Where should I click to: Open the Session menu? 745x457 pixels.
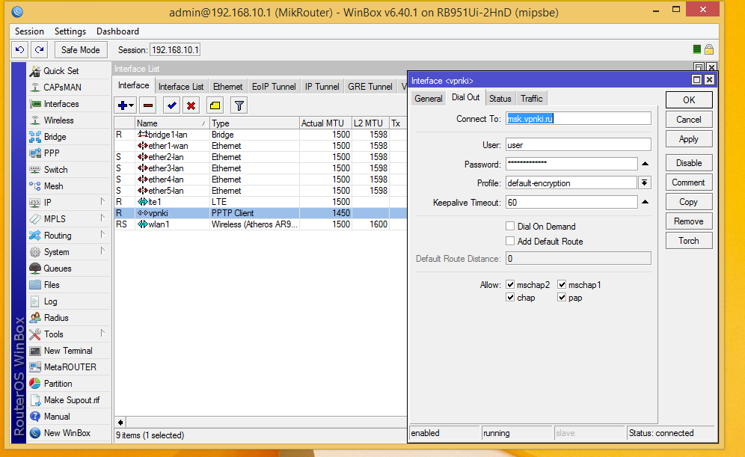click(29, 31)
